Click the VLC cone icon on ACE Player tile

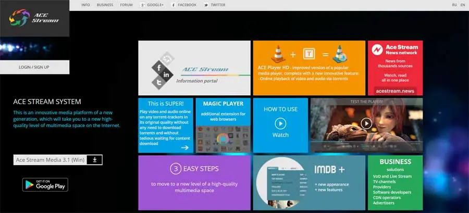278,54
